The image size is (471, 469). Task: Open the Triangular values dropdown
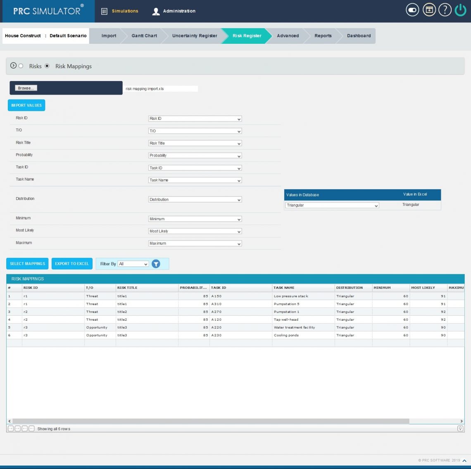click(x=332, y=205)
